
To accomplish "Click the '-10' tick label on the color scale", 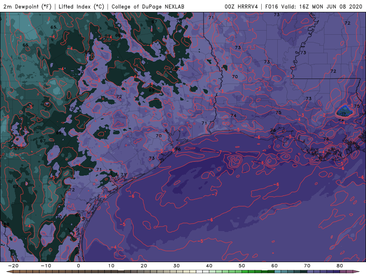I will 46,266.
